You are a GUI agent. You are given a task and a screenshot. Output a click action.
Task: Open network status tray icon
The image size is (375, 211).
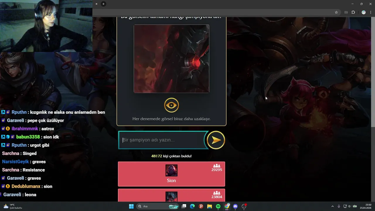pos(345,206)
